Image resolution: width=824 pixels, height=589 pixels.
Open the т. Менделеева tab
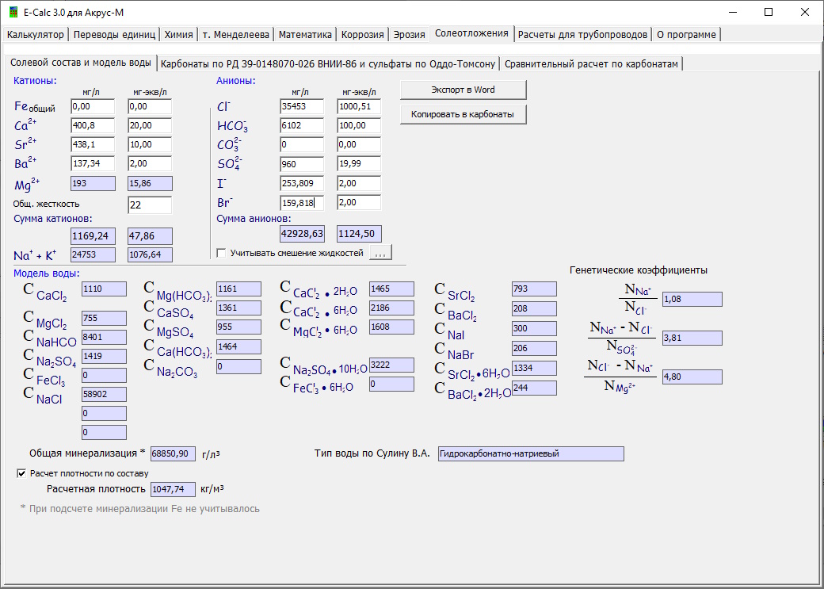[235, 35]
